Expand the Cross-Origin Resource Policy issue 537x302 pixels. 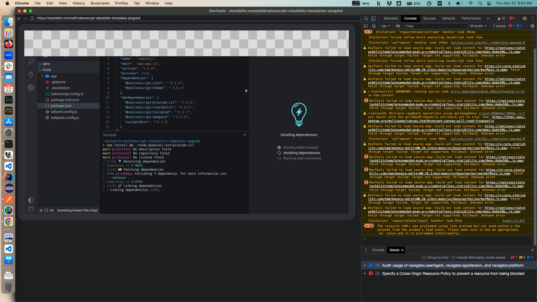pyautogui.click(x=365, y=273)
